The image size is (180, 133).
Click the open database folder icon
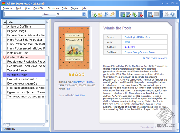click(x=100, y=14)
